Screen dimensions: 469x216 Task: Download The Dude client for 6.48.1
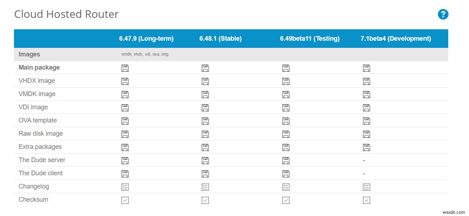pyautogui.click(x=205, y=174)
